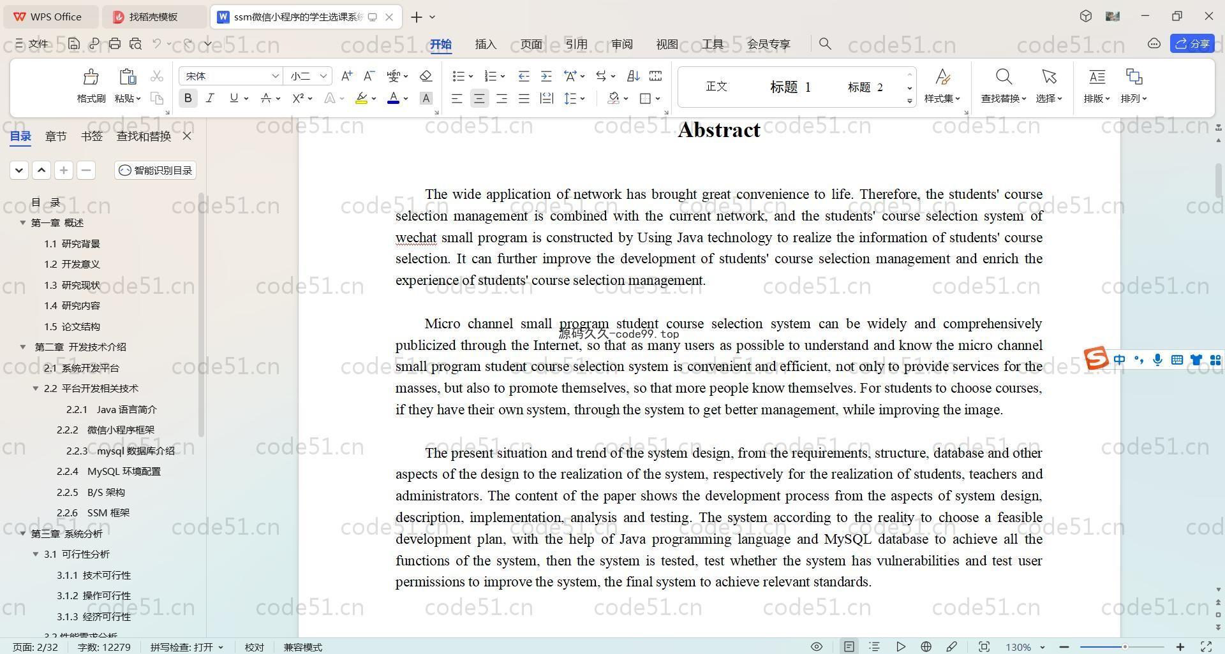1225x654 pixels.
Task: Open the 选择 selection tool
Action: 1049,86
